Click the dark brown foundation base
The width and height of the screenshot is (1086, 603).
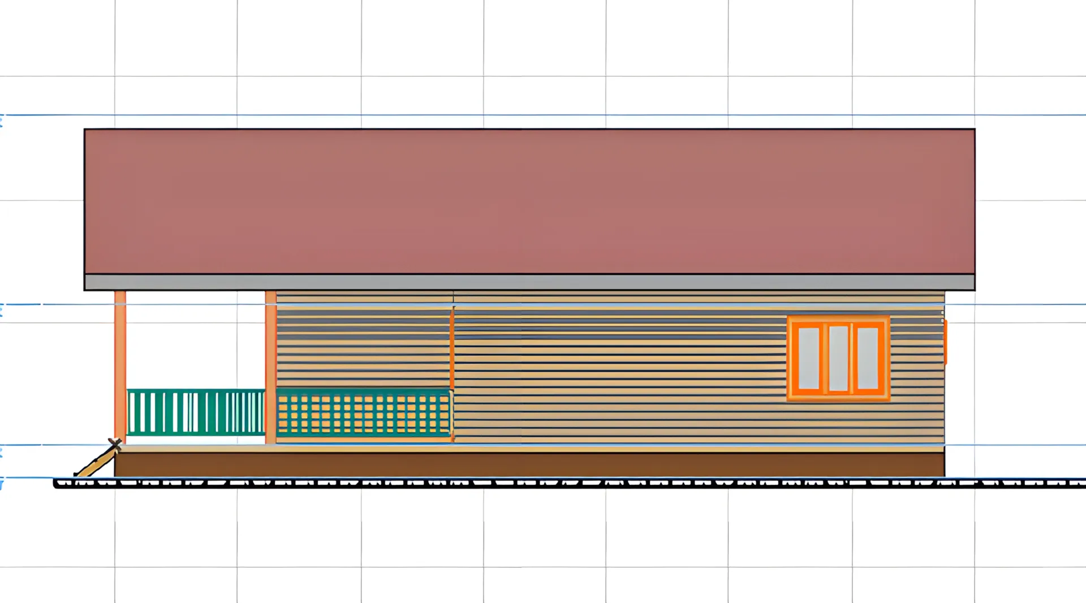[x=529, y=465]
